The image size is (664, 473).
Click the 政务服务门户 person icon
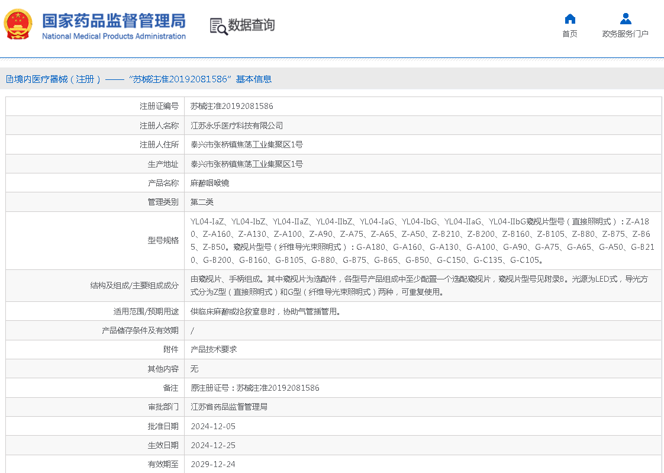coord(625,18)
